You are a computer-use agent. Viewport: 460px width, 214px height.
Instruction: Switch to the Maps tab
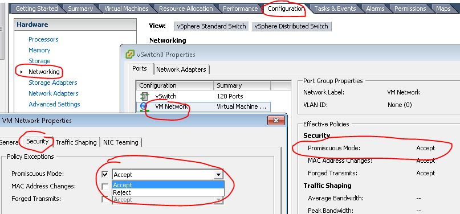(x=443, y=9)
